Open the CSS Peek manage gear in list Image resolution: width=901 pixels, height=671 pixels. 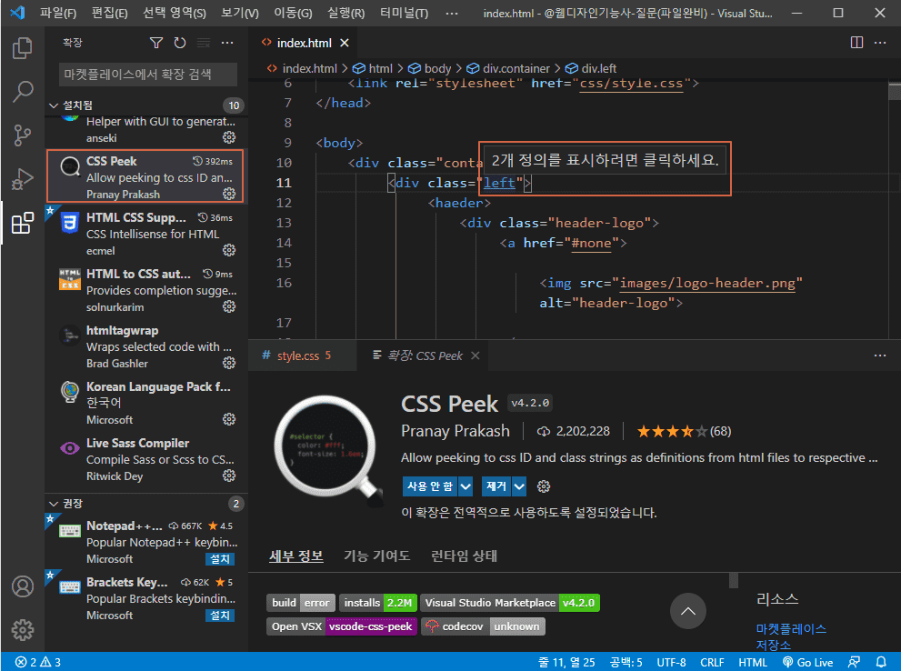click(229, 194)
